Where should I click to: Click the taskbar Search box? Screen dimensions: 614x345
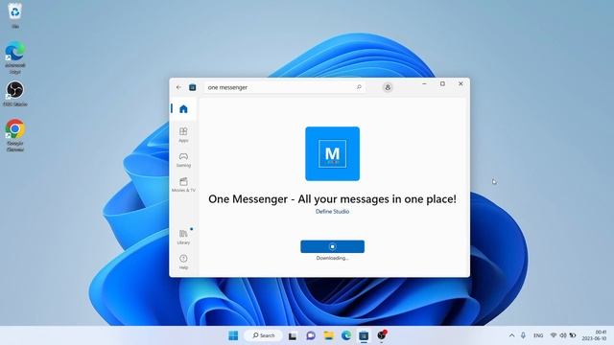click(x=263, y=335)
